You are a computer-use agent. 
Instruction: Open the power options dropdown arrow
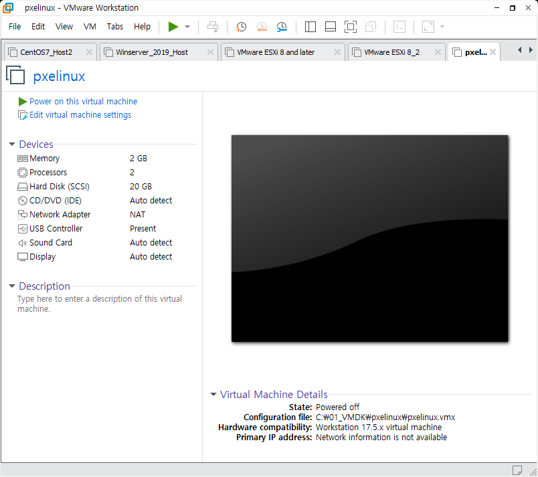coord(187,27)
